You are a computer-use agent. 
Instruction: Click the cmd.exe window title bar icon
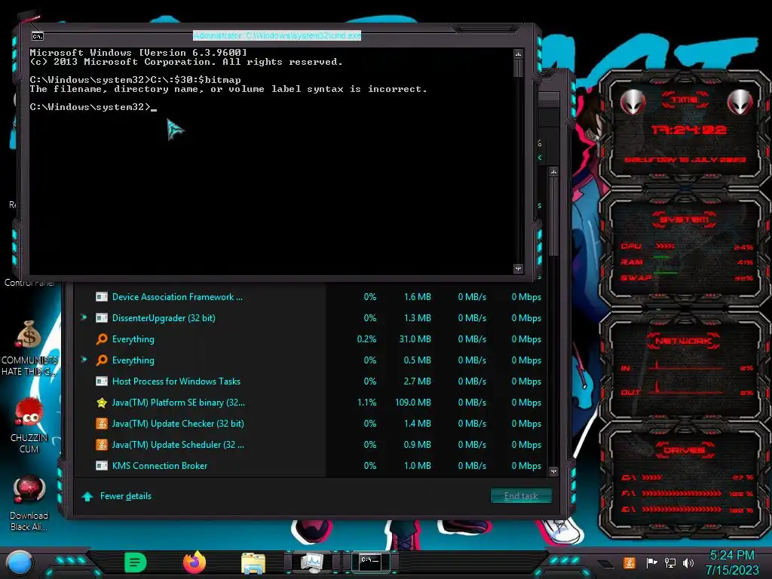coord(38,36)
